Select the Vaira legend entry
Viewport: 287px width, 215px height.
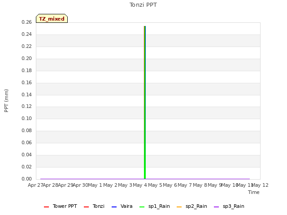(x=122, y=206)
